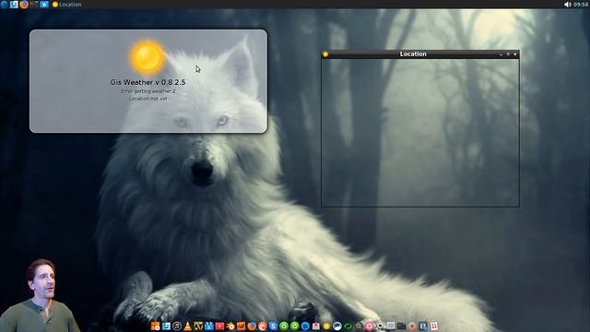Click the "Location not set" message

click(147, 99)
